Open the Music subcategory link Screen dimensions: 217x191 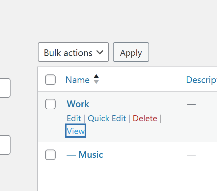[x=85, y=155]
